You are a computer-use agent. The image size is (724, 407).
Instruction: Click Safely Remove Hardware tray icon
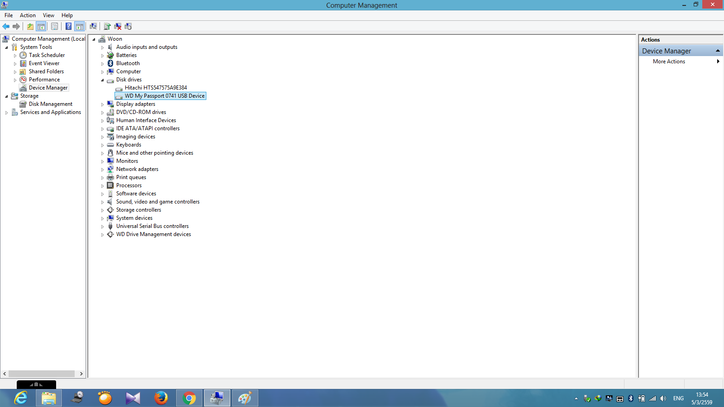[x=587, y=398]
